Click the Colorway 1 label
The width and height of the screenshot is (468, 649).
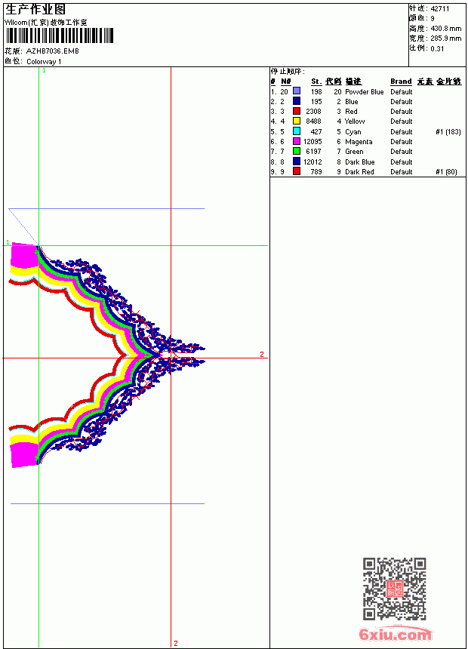click(44, 62)
